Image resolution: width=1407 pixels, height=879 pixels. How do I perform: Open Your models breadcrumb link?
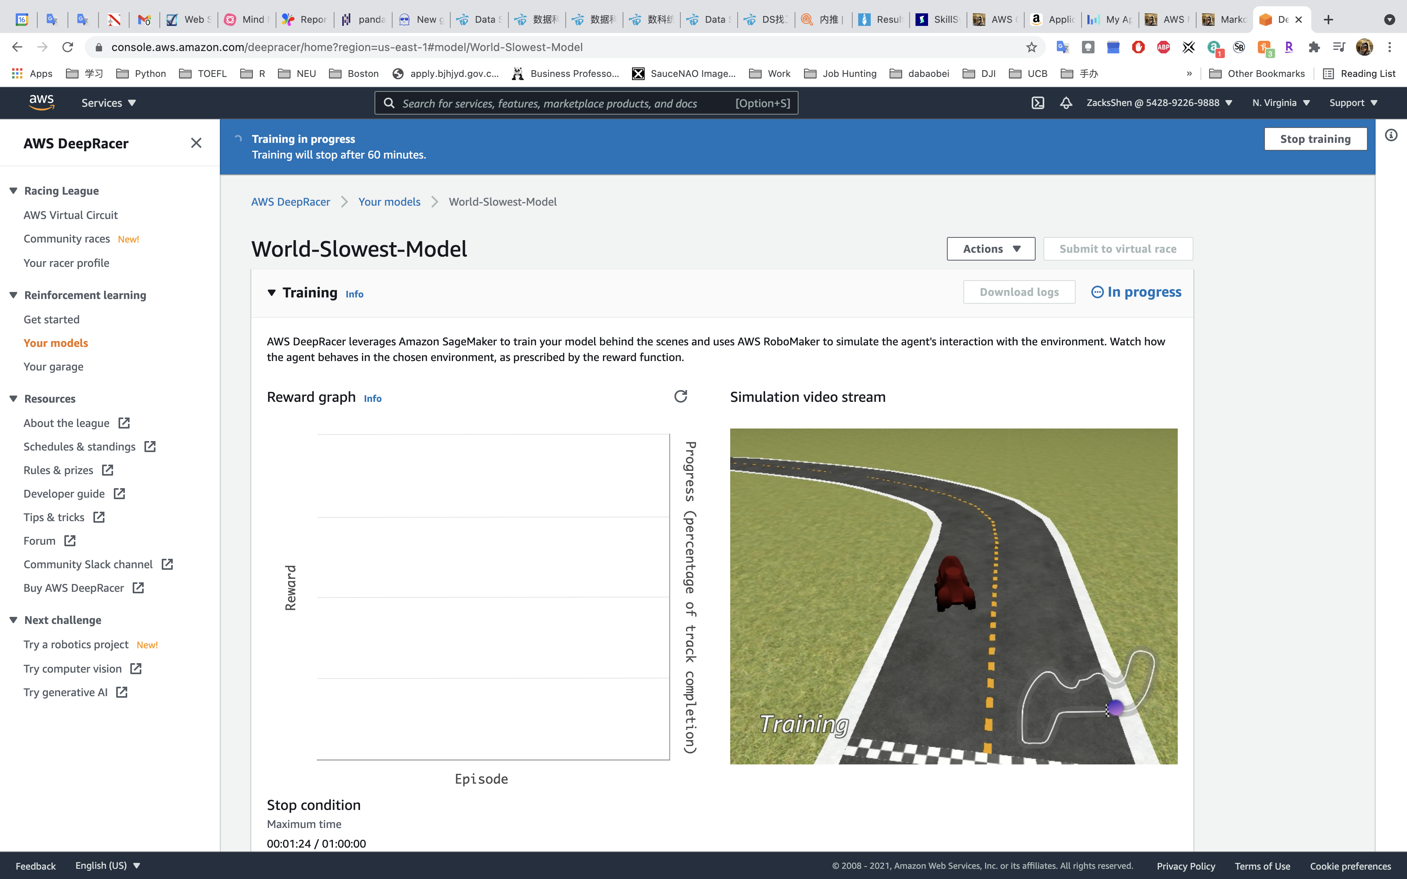(x=389, y=202)
